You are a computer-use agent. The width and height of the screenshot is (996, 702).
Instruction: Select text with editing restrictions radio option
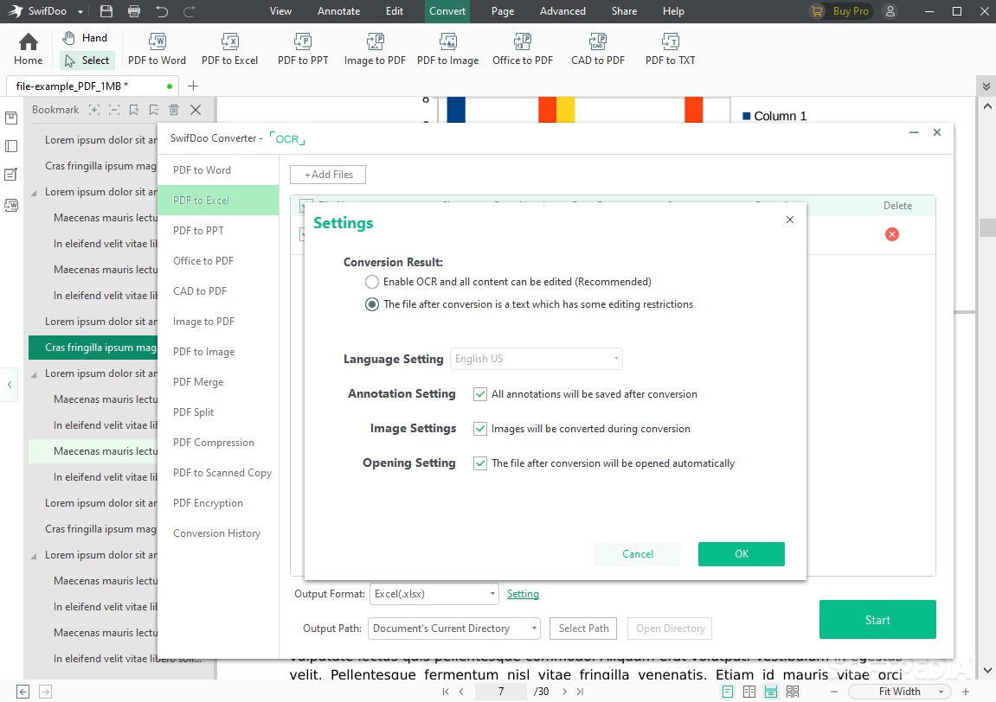372,304
